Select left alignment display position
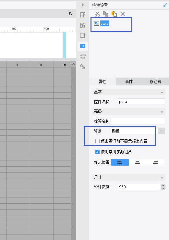The height and width of the screenshot is (240, 169). [x=120, y=162]
